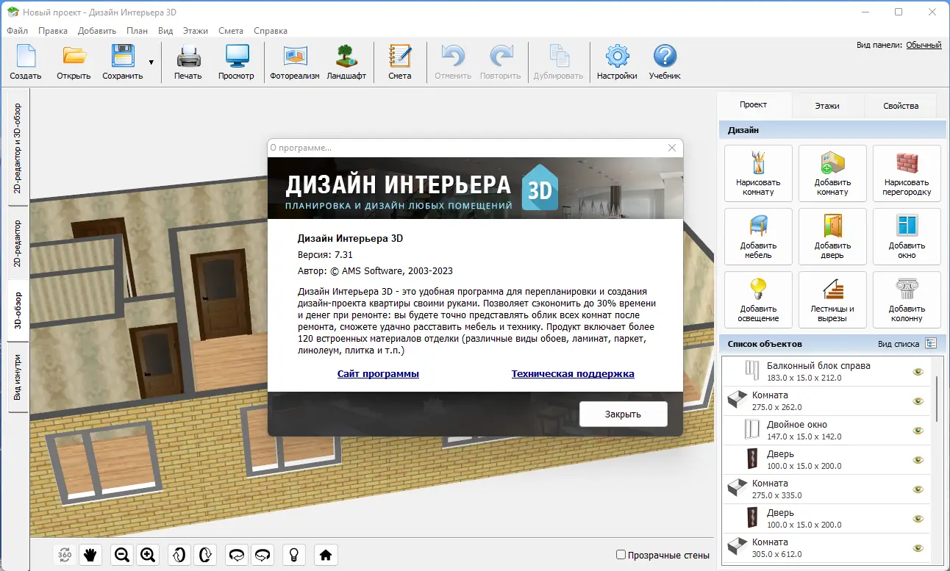Click Лестницы и вырезы icon
This screenshot has height=571, width=950.
pyautogui.click(x=832, y=299)
